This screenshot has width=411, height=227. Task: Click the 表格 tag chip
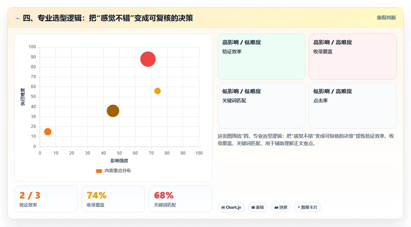pyautogui.click(x=258, y=207)
